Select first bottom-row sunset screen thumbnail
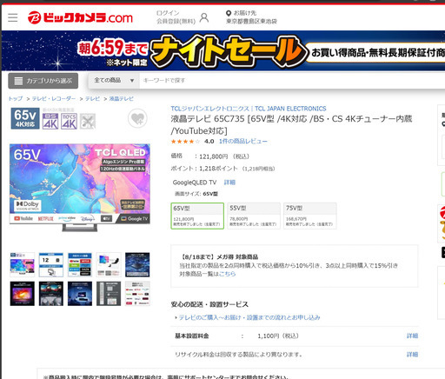The height and width of the screenshot is (379, 445). [x=23, y=294]
